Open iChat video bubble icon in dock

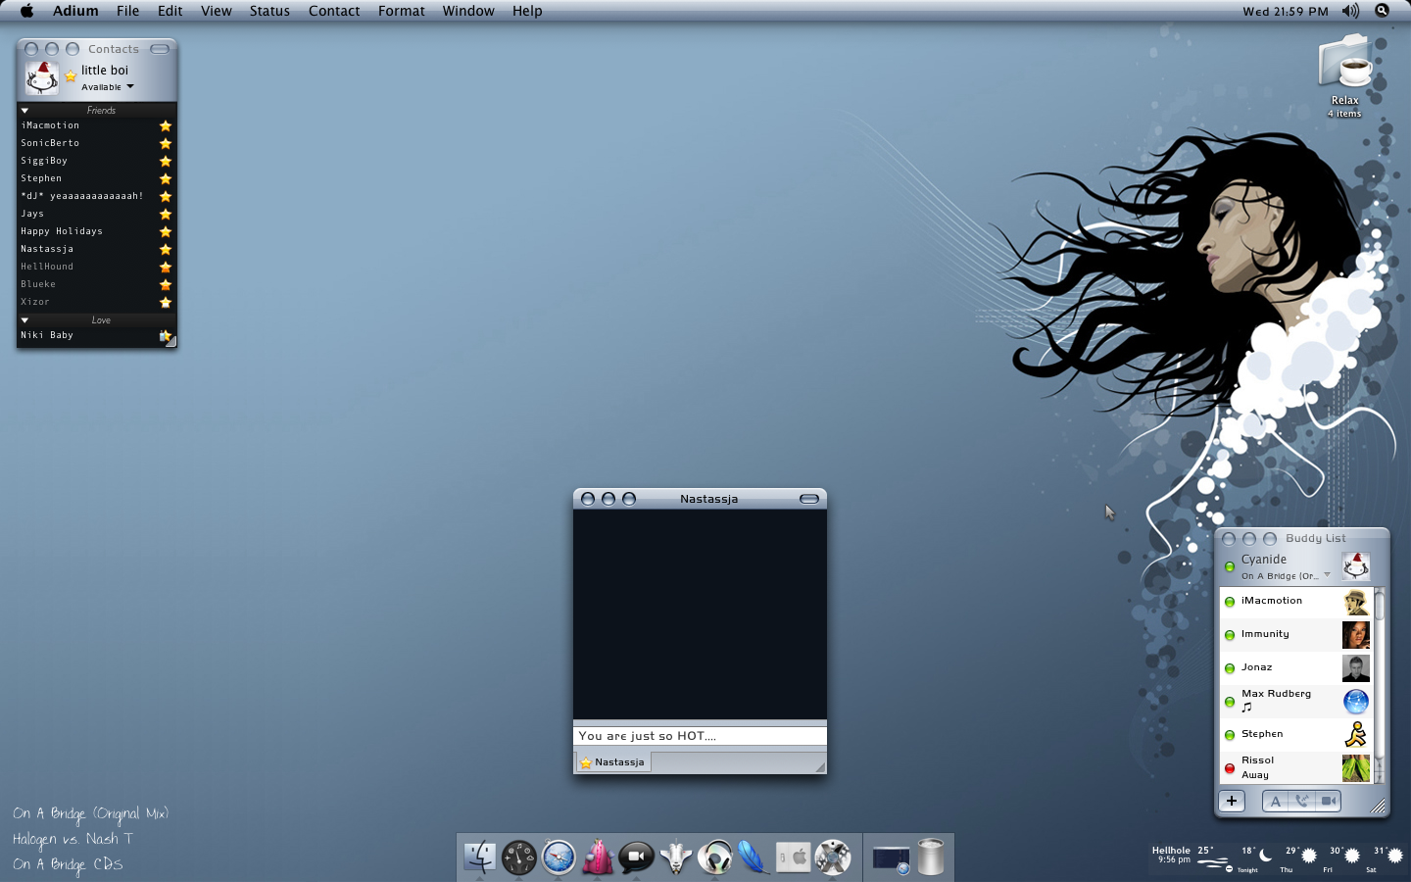coord(636,857)
